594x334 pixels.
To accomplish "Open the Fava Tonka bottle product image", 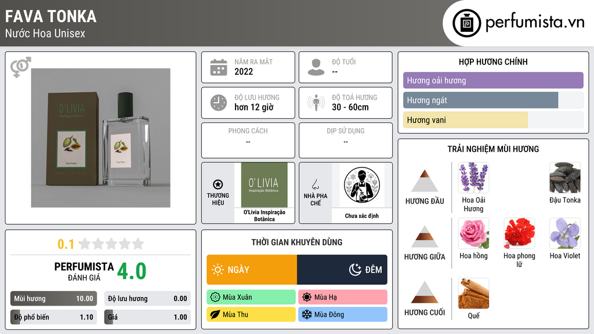I will [x=101, y=138].
